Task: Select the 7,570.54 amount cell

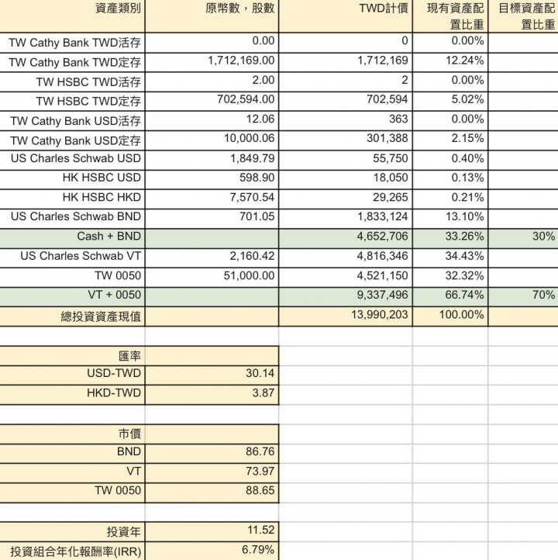Action: tap(212, 199)
